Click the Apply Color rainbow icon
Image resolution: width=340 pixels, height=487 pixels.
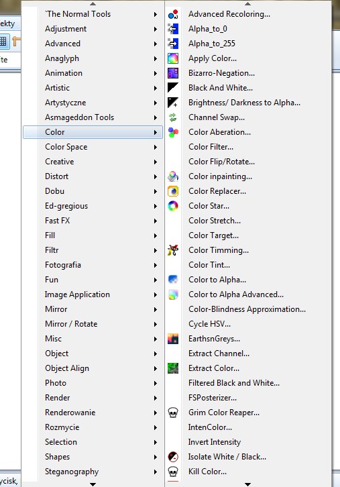coord(173,58)
